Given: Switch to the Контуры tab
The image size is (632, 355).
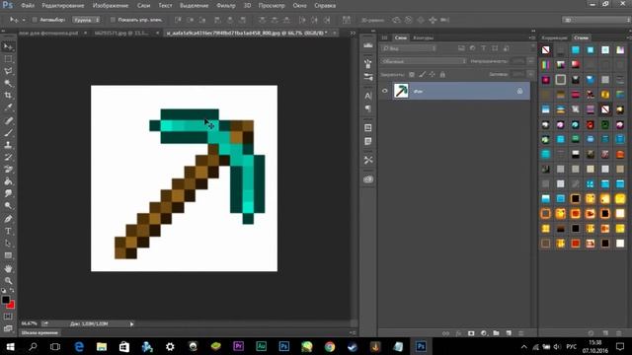Looking at the screenshot, I should click(424, 37).
